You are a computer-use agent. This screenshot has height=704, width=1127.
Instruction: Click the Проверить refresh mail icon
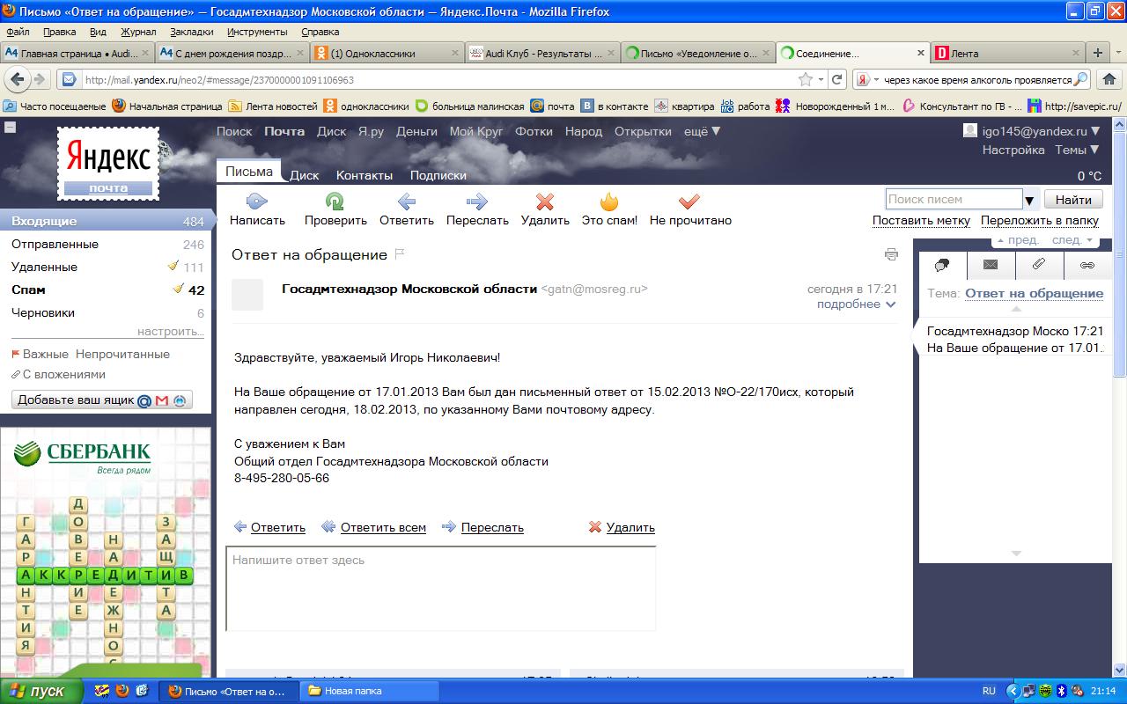pyautogui.click(x=335, y=201)
